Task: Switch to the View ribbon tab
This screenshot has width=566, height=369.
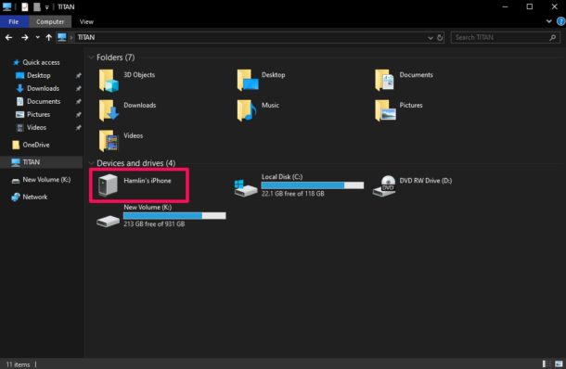Action: (86, 21)
